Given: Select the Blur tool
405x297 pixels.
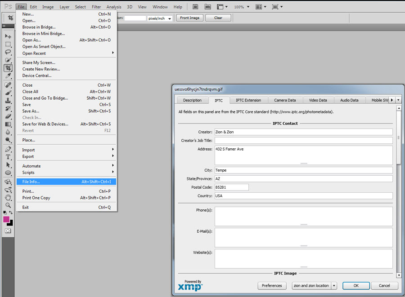Looking at the screenshot, I should point(8,132).
